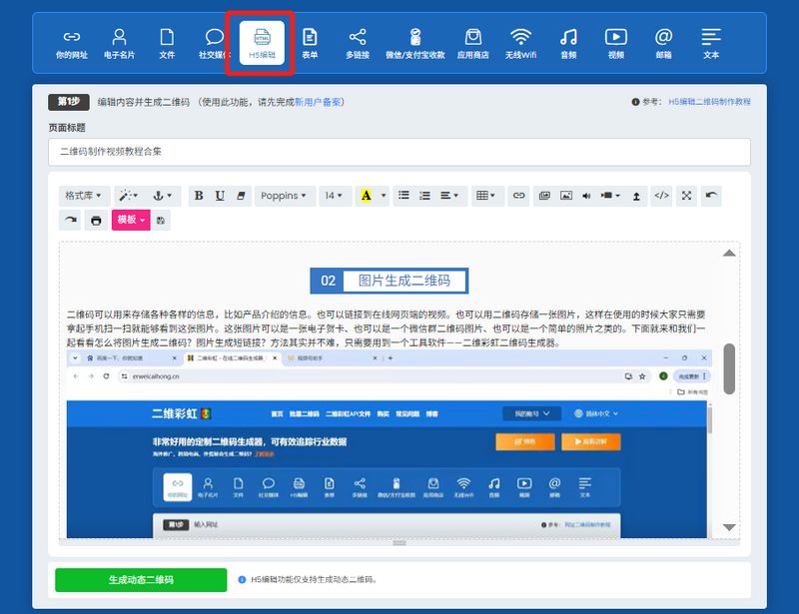This screenshot has height=614, width=799.
Task: Click the undo arrow icon
Action: (710, 196)
